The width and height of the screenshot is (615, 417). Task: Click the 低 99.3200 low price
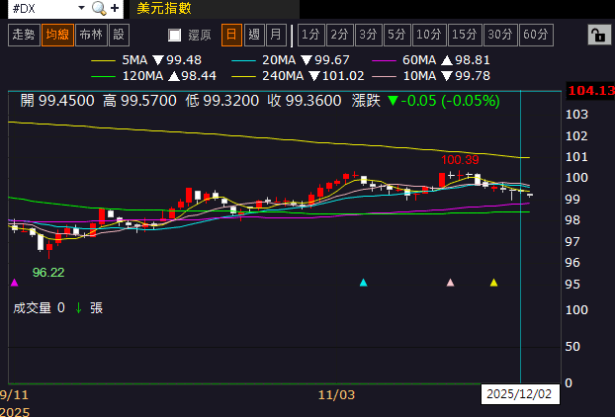coord(222,101)
